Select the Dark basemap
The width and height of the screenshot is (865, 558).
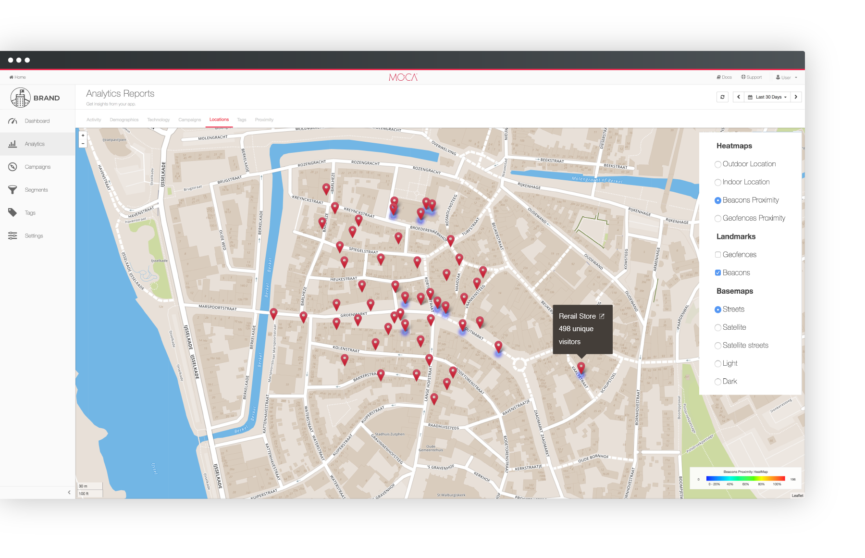(718, 382)
